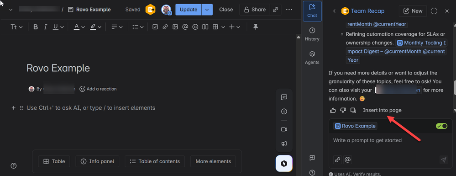Insert an Info panel
Screen dimensions: 456x176
click(x=97, y=161)
